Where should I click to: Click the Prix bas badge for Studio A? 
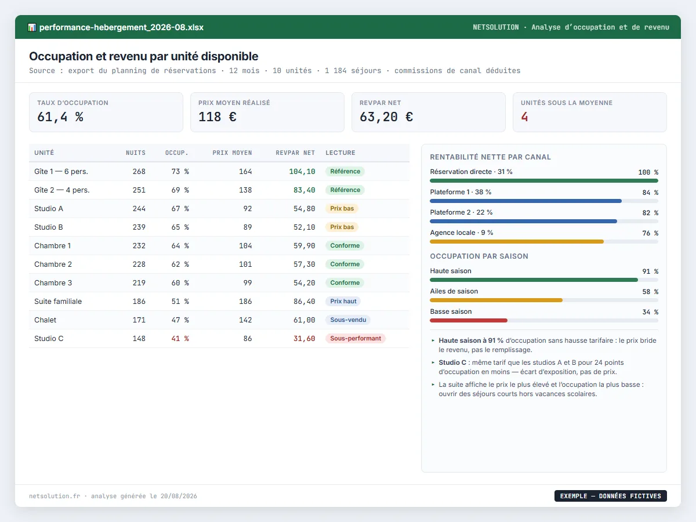(342, 209)
